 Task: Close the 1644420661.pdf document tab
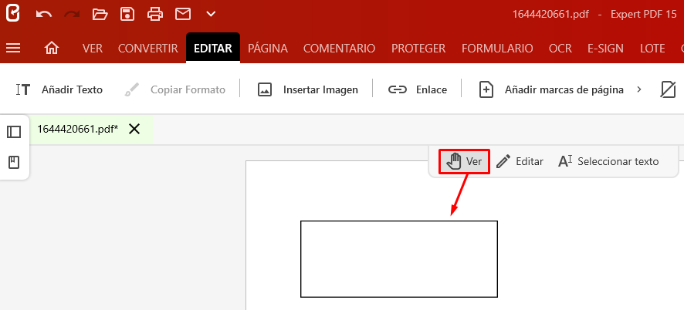coord(134,129)
